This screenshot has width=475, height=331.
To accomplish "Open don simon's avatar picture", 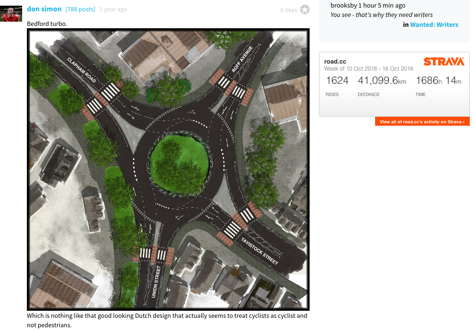I will click(11, 13).
